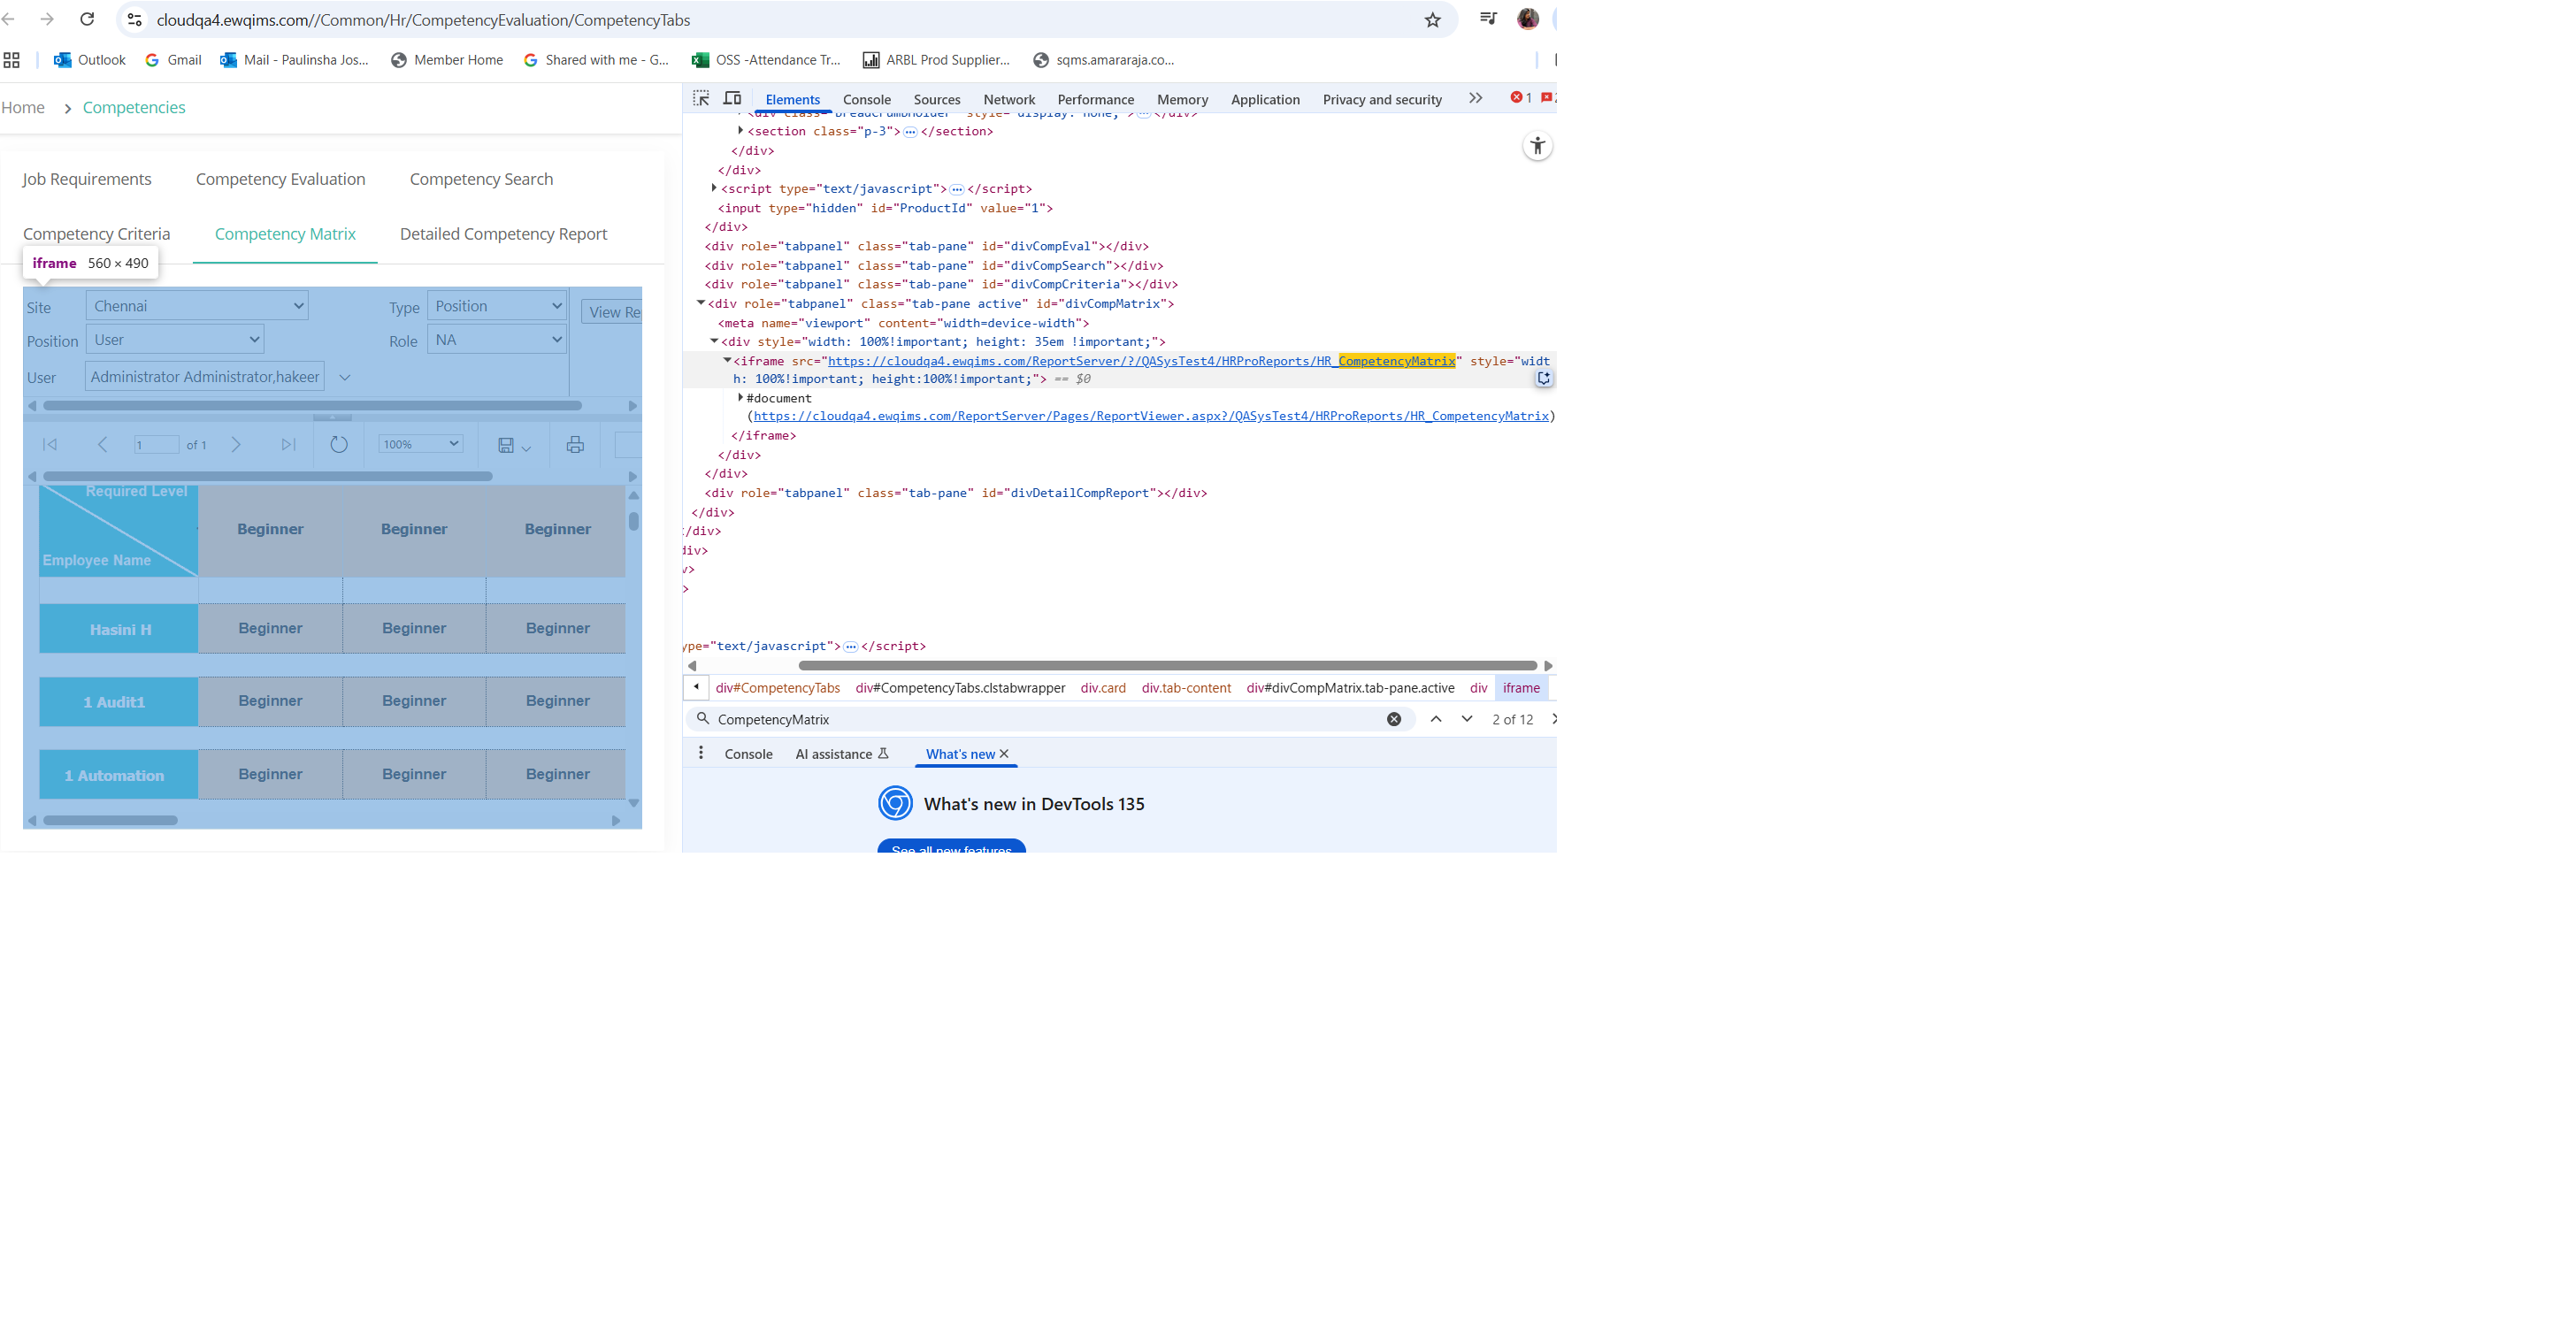The width and height of the screenshot is (2576, 1332).
Task: Expand the script text/javascript node
Action: click(x=713, y=188)
